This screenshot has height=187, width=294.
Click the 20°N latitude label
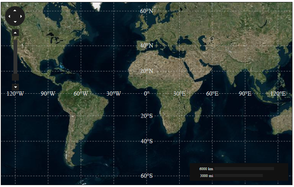pyautogui.click(x=147, y=71)
